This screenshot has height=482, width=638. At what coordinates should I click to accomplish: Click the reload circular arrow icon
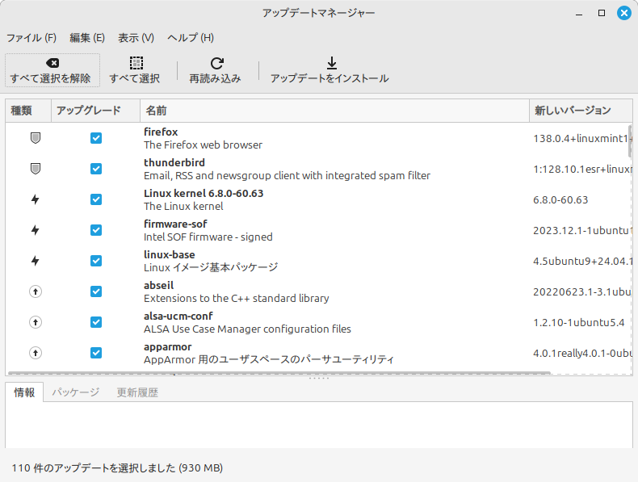pos(217,63)
